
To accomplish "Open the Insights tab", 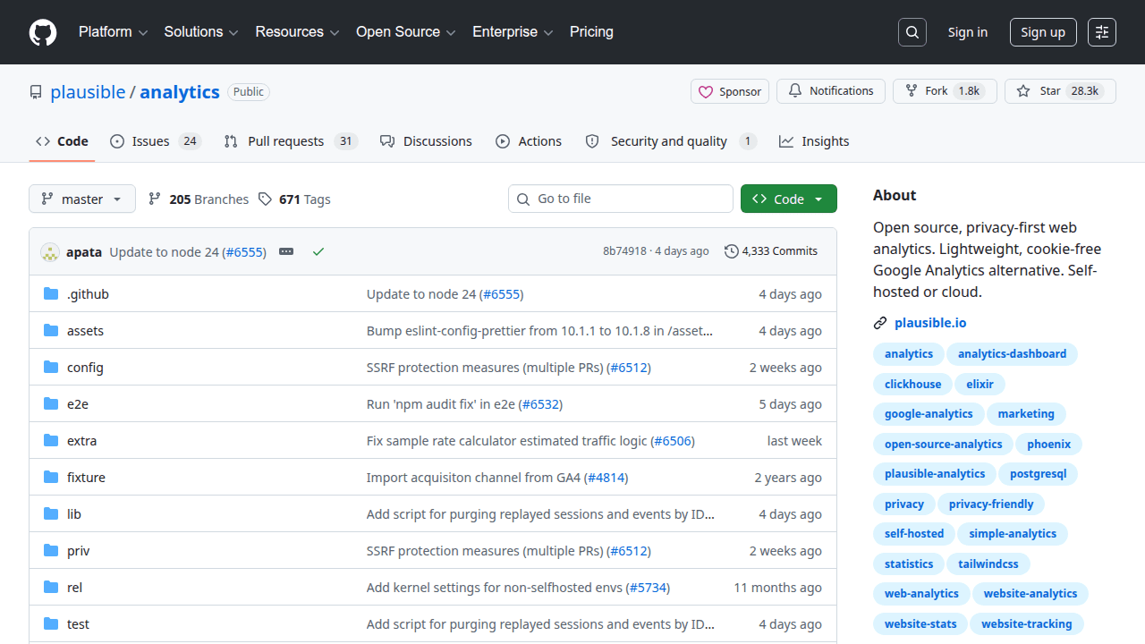I will [x=814, y=141].
